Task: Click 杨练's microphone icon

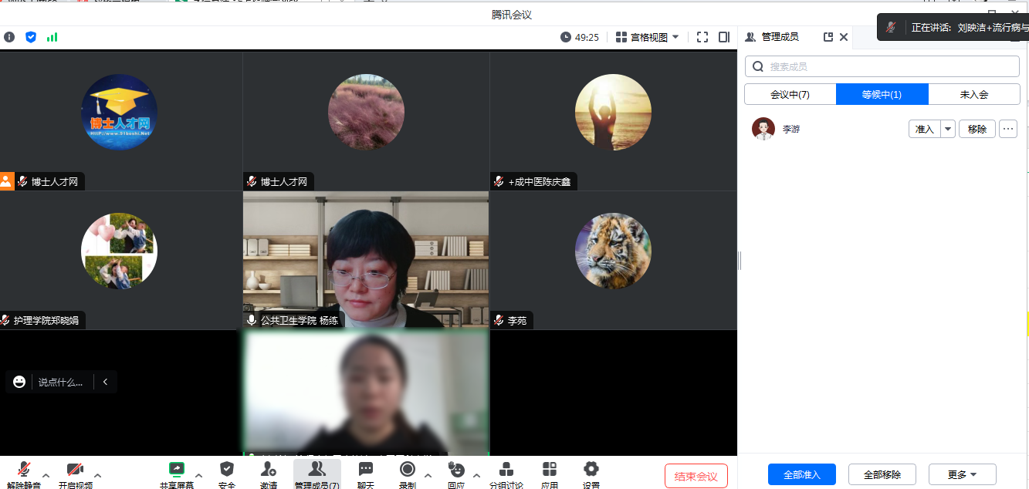Action: tap(252, 320)
